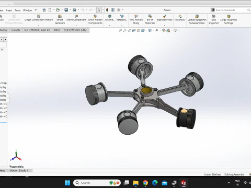Pin the menu bar with the pushpin icon
Image resolution: width=251 pixels, height=188 pixels.
(36, 10)
